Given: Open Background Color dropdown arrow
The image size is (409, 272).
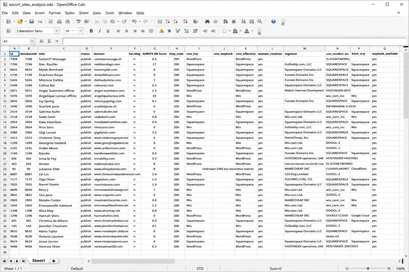Looking at the screenshot, I should 240,31.
